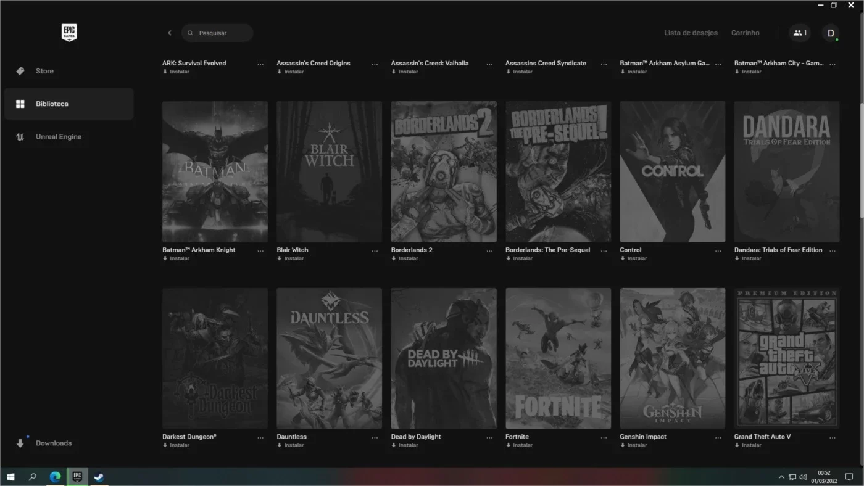
Task: Open options menu for Grand Theft Auto V
Action: tap(833, 437)
